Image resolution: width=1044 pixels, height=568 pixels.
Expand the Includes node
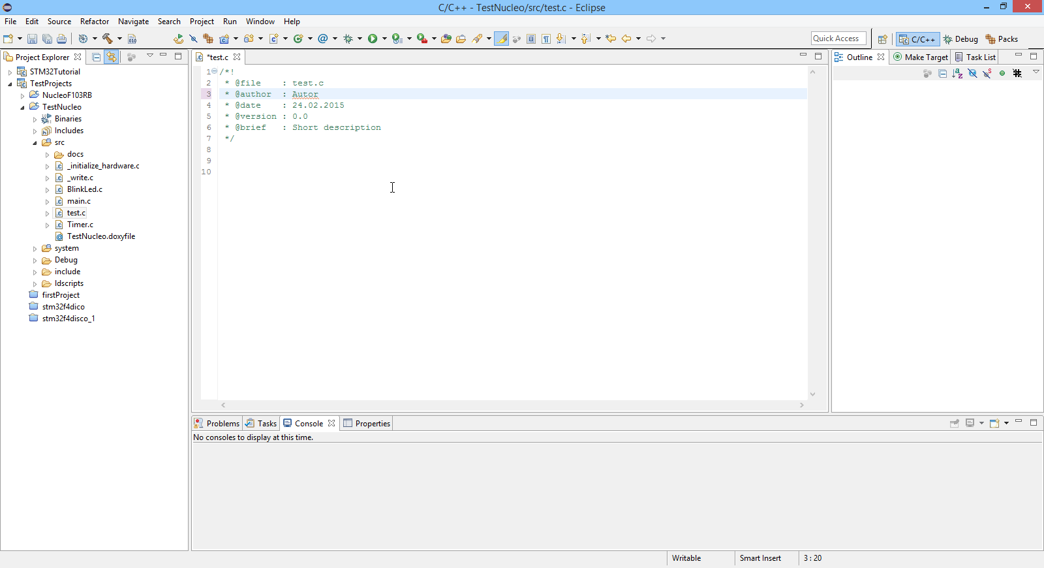pyautogui.click(x=35, y=131)
